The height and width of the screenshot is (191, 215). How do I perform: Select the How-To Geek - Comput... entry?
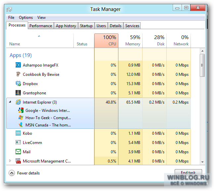point(48,118)
